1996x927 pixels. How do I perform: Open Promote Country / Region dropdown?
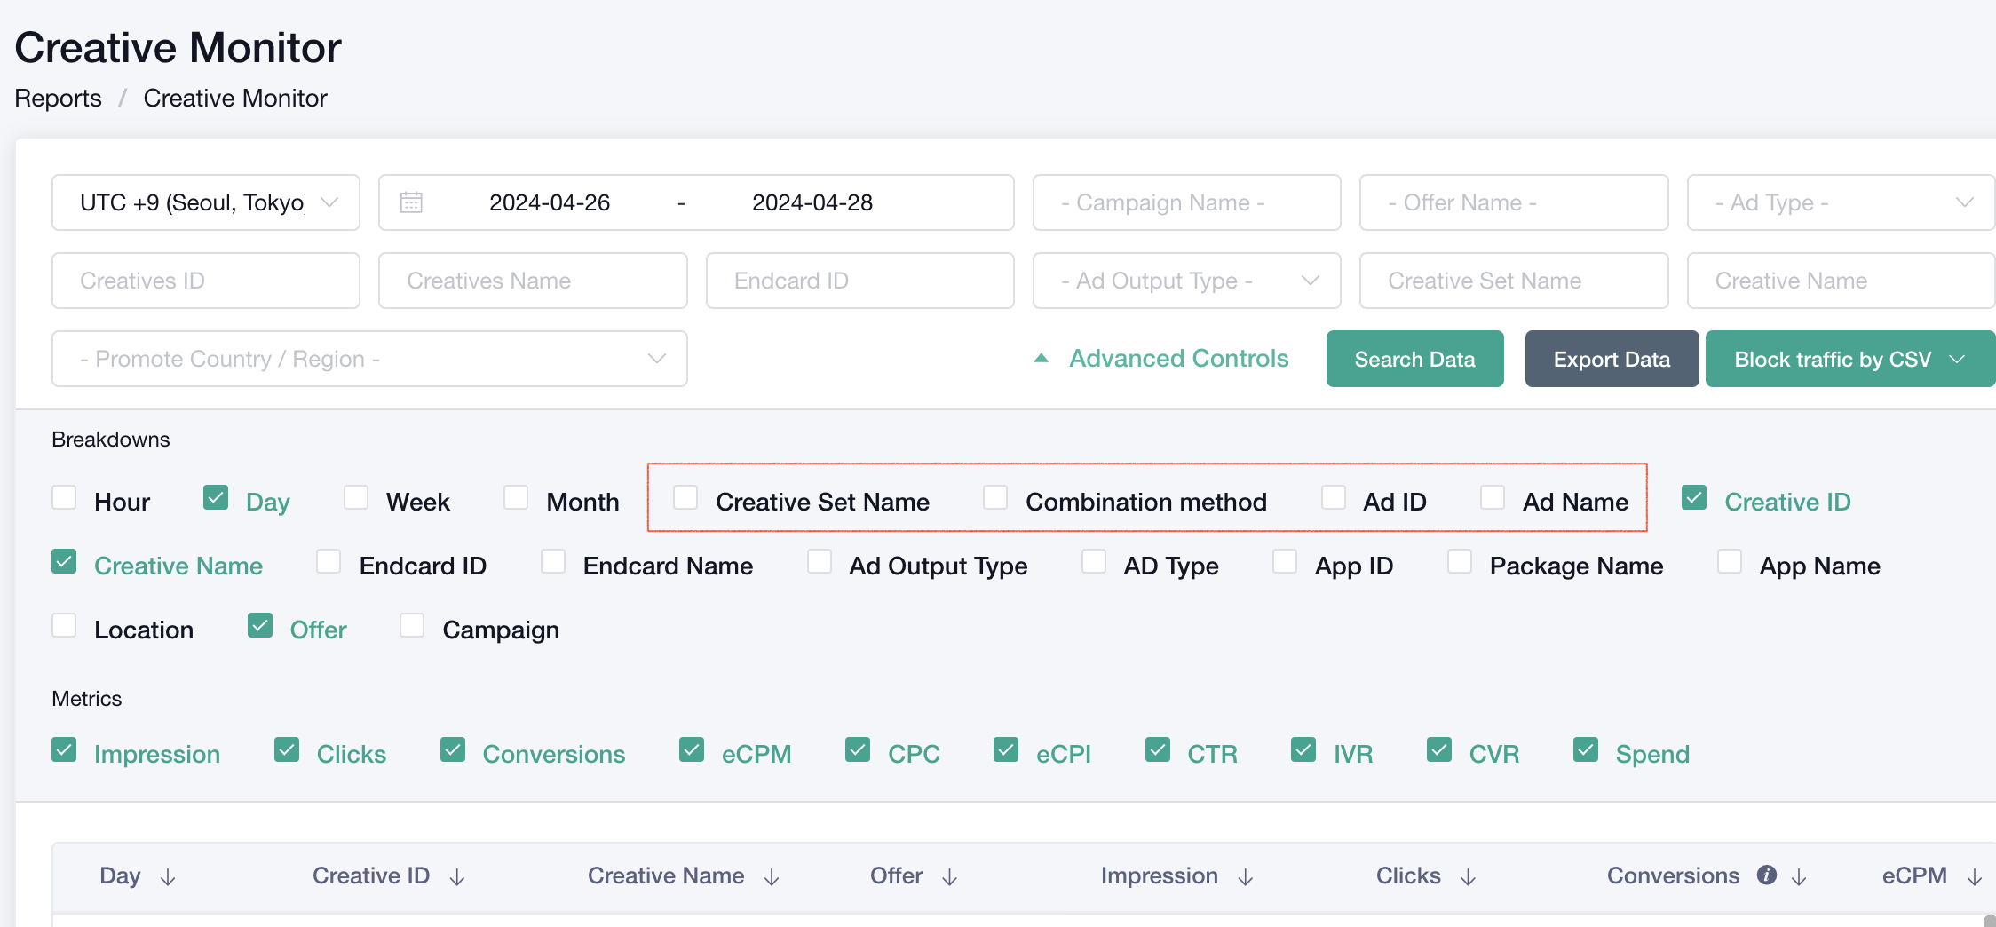coord(369,359)
